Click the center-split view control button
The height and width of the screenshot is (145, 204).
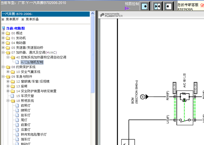[x=157, y=6]
